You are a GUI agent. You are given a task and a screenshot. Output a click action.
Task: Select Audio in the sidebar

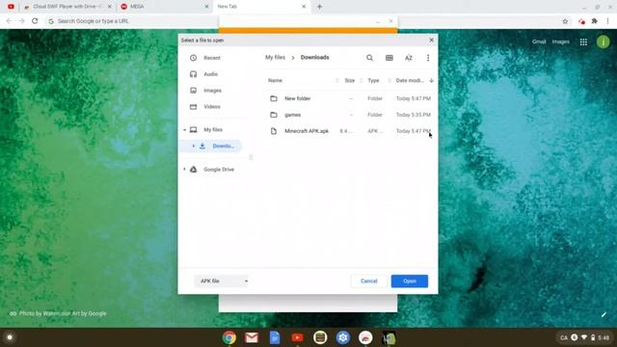(210, 74)
